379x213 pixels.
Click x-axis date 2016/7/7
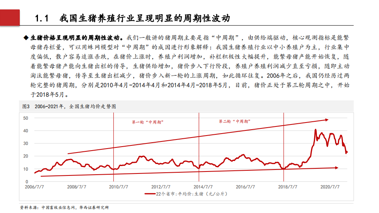(245, 187)
